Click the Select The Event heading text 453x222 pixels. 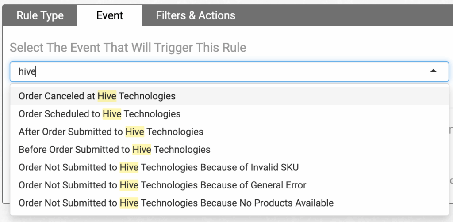(128, 48)
